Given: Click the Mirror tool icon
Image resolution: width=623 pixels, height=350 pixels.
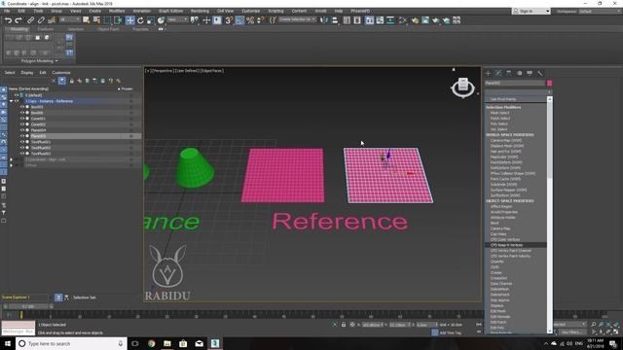Looking at the screenshot, I should pyautogui.click(x=324, y=19).
